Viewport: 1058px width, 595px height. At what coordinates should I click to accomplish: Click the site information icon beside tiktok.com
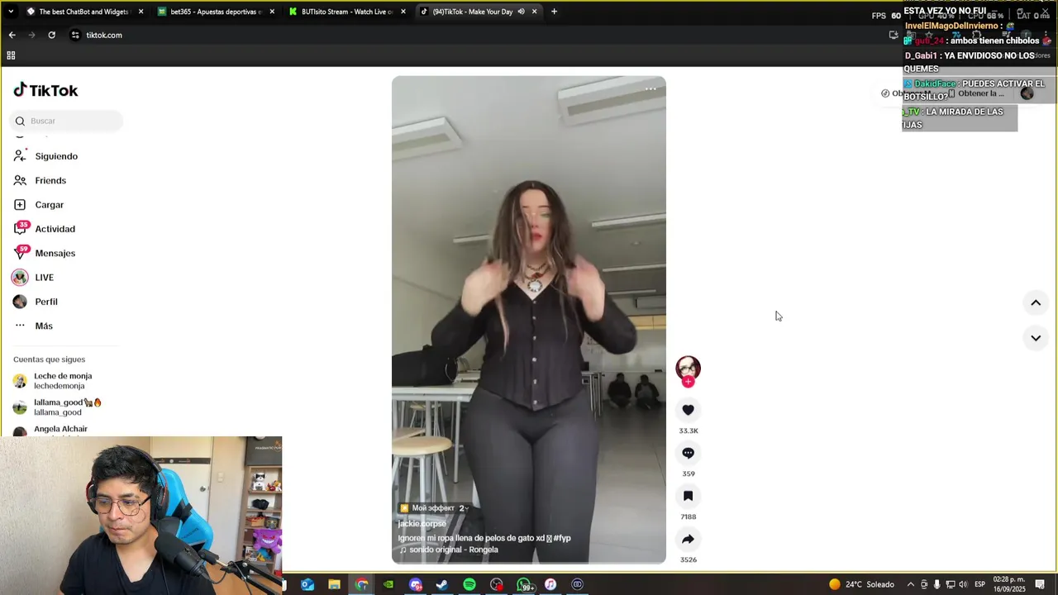(75, 35)
